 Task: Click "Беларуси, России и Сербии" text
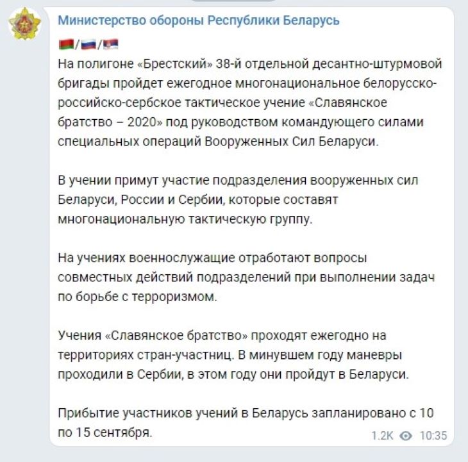138,199
